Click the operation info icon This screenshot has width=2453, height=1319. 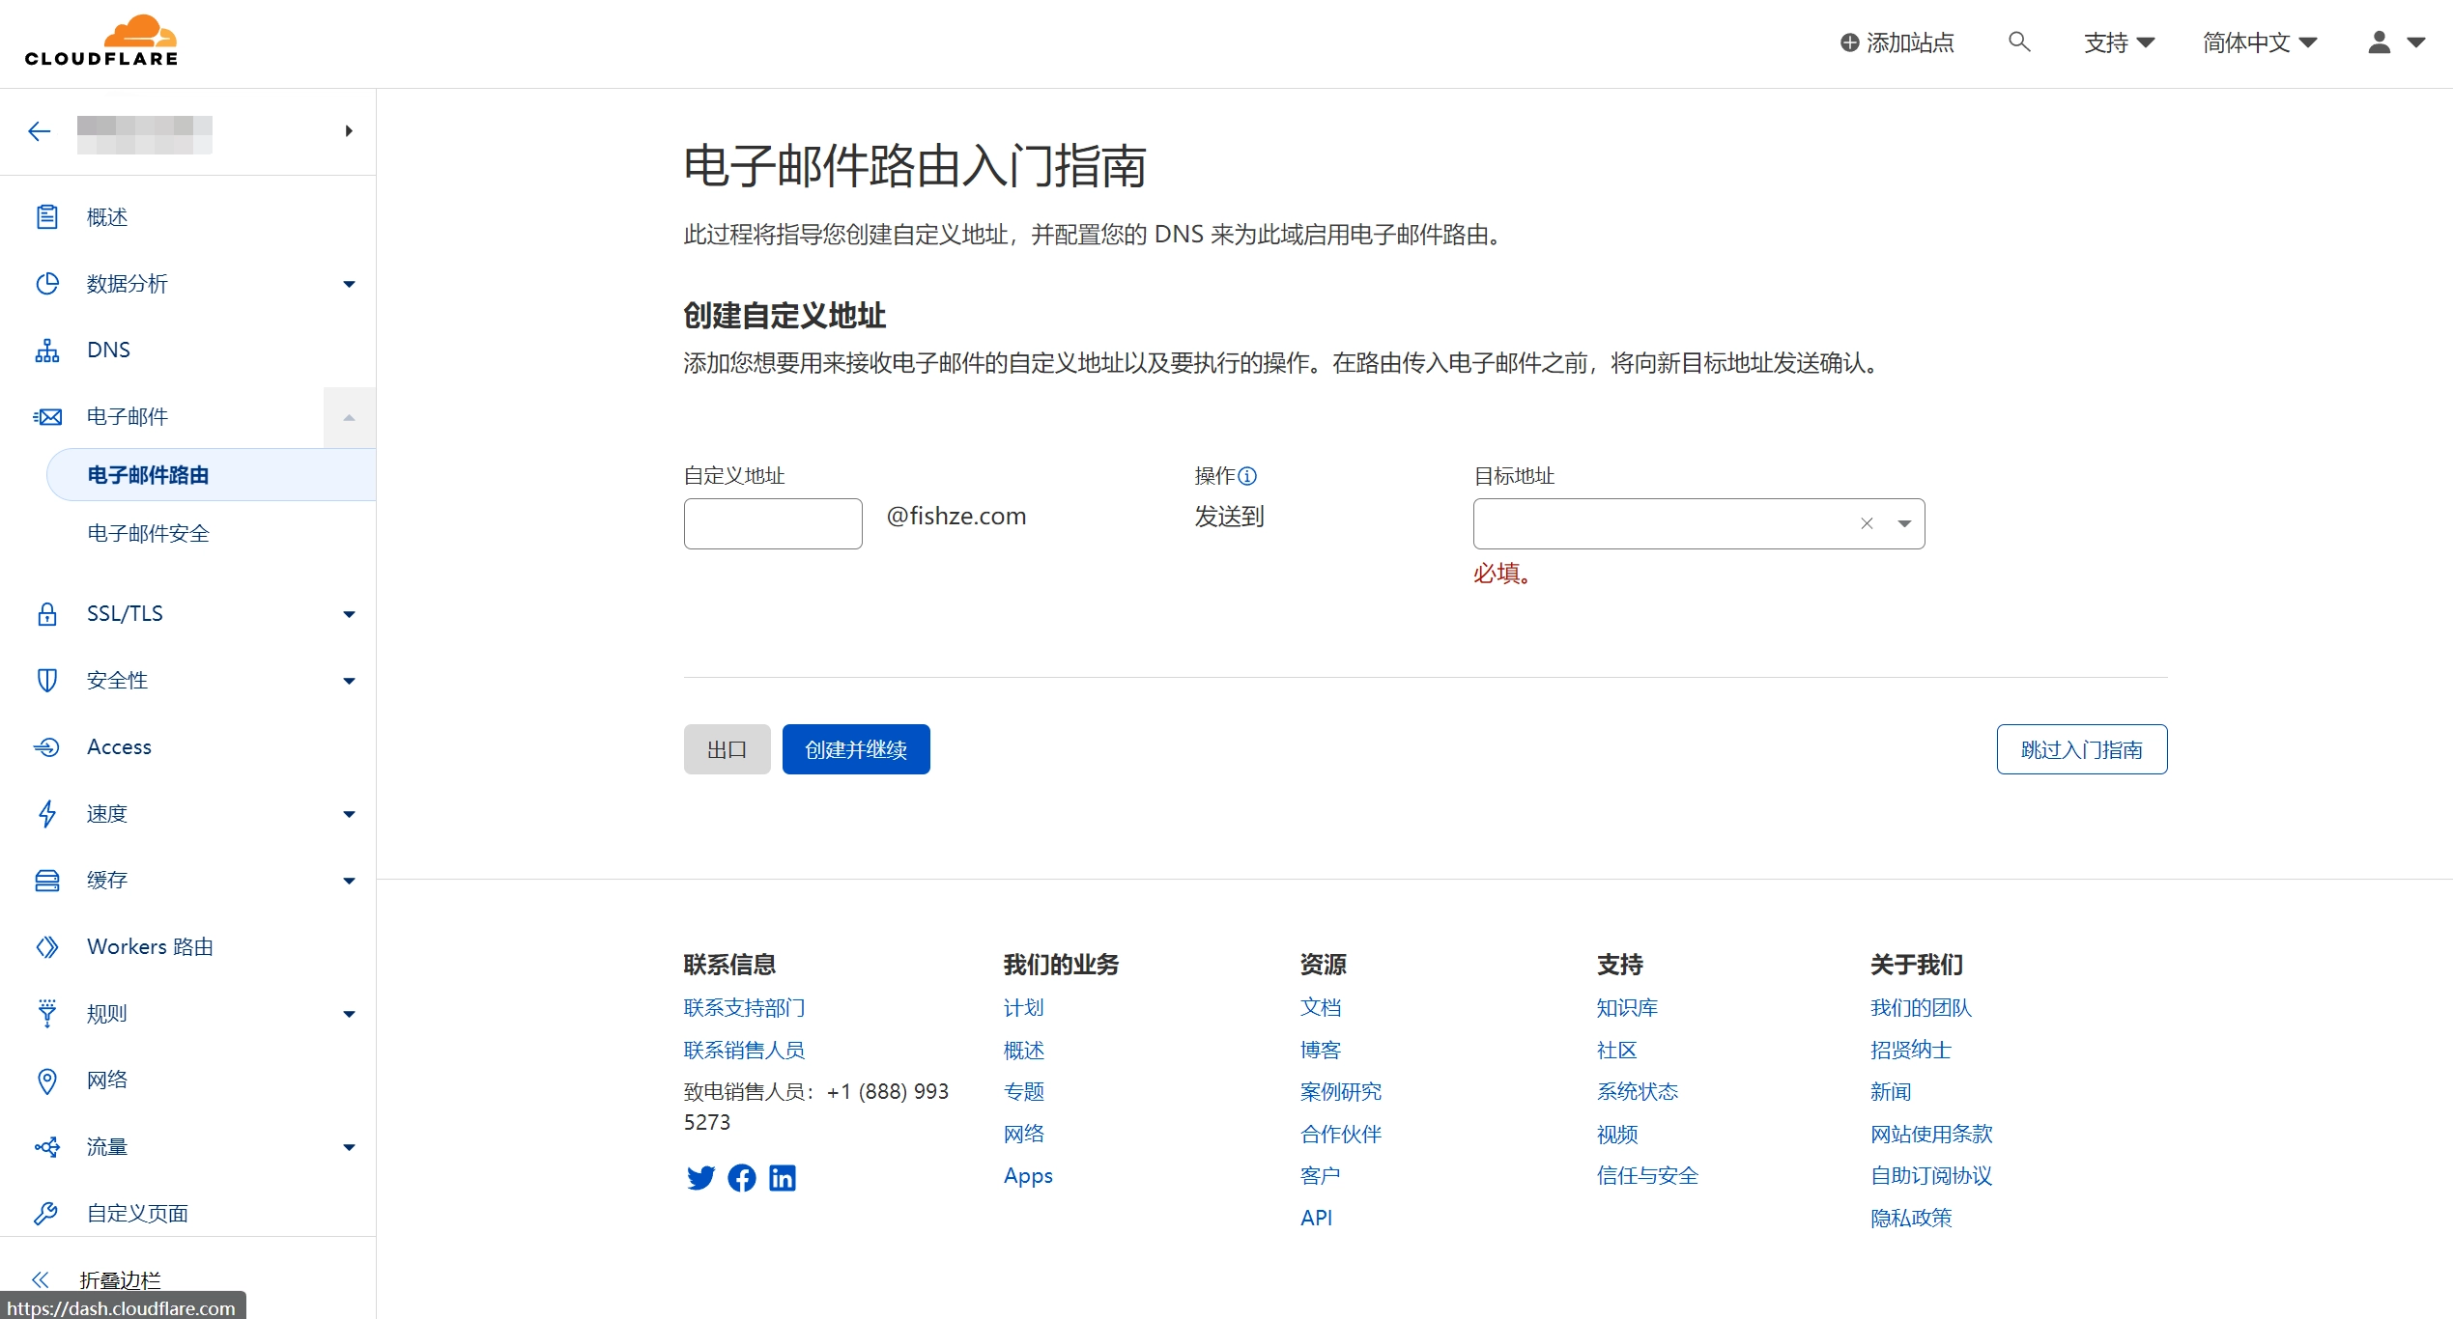click(x=1247, y=476)
